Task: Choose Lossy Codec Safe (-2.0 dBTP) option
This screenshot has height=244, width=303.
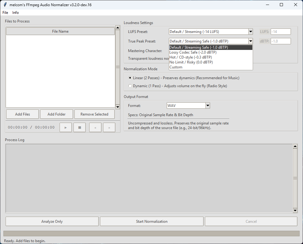Action: (211, 52)
